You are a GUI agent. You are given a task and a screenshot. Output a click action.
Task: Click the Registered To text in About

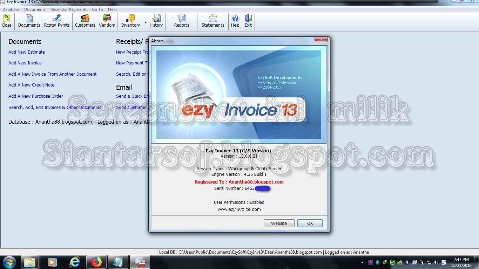tap(239, 182)
